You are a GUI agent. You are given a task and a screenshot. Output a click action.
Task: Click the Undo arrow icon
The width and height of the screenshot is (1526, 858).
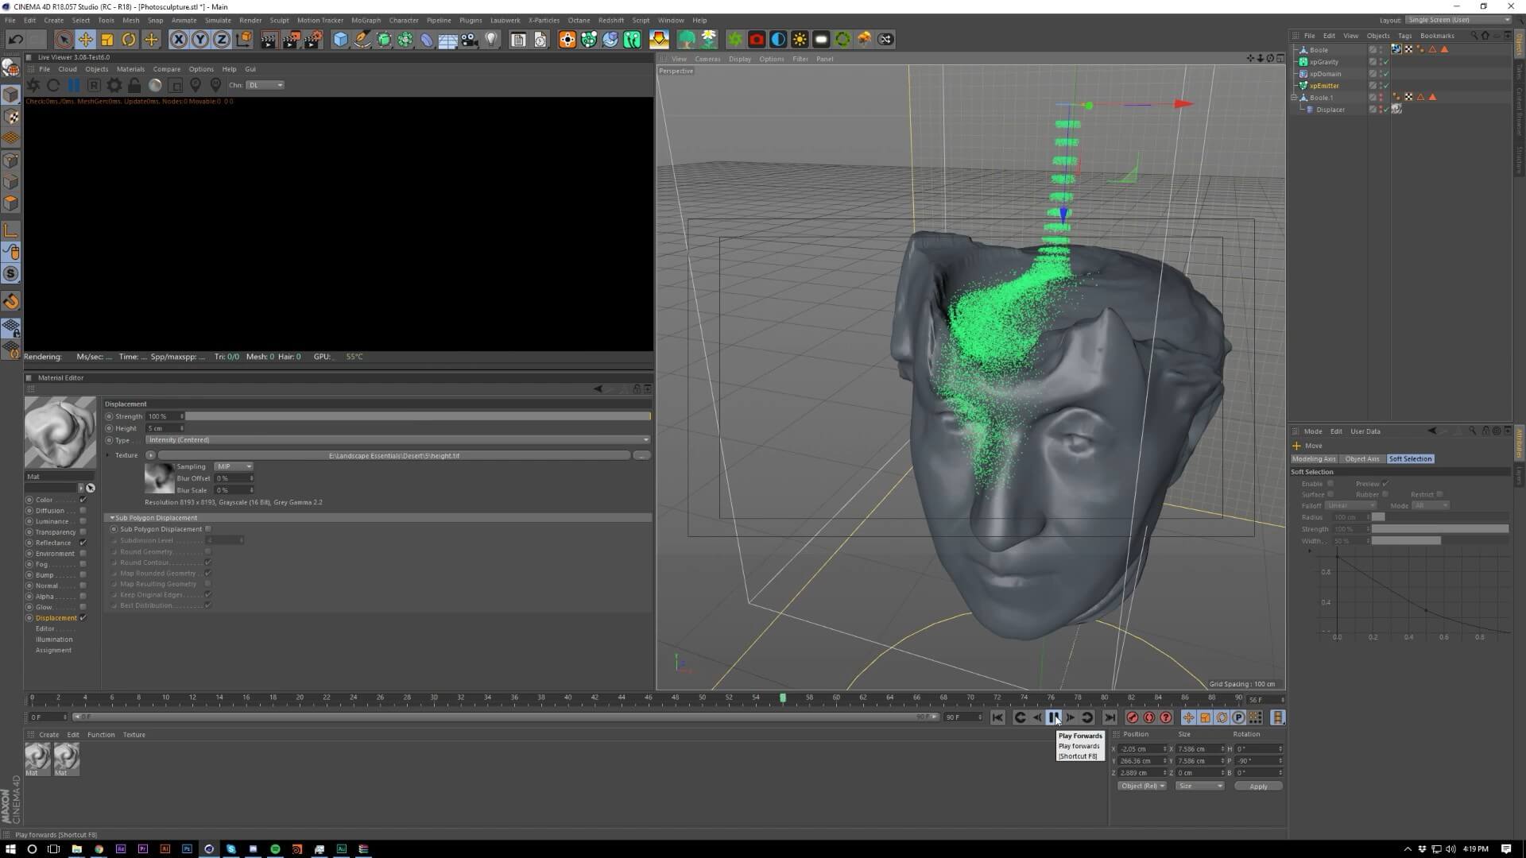pyautogui.click(x=15, y=39)
